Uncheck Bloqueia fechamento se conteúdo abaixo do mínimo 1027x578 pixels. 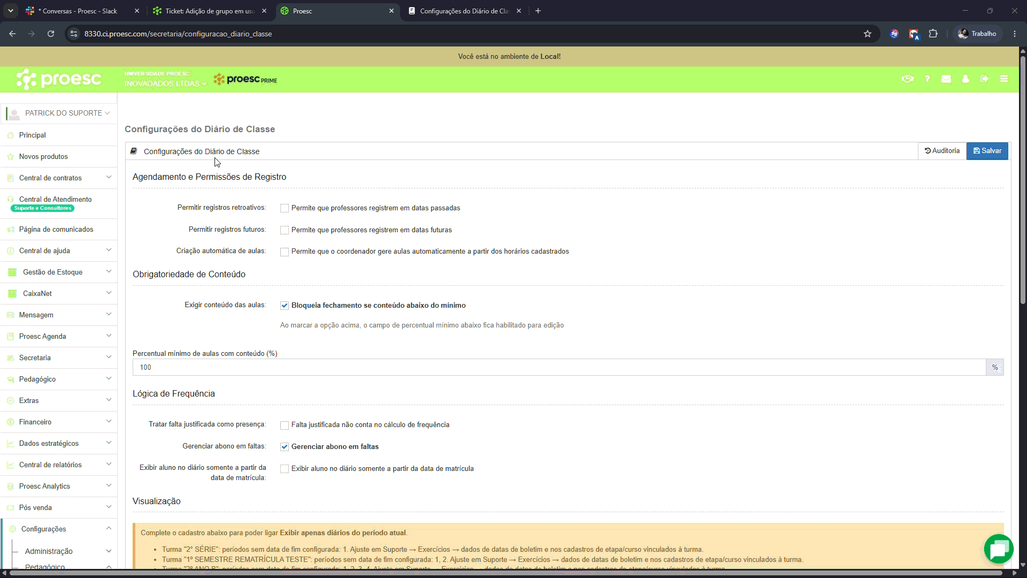(x=285, y=306)
